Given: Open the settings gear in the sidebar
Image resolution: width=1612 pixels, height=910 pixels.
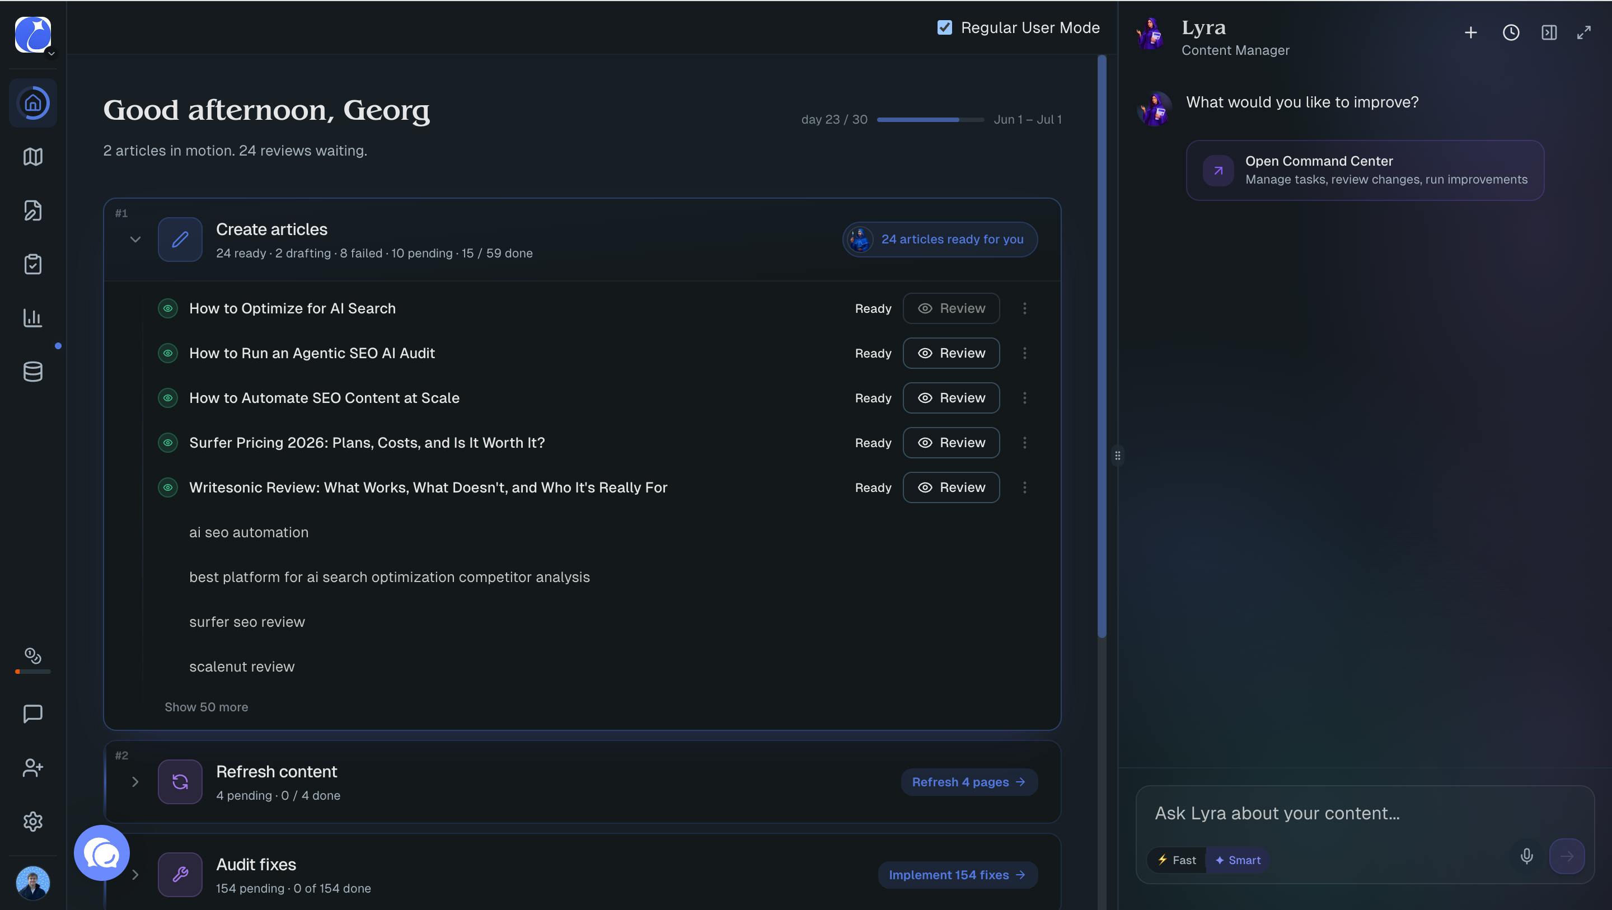Looking at the screenshot, I should tap(33, 821).
